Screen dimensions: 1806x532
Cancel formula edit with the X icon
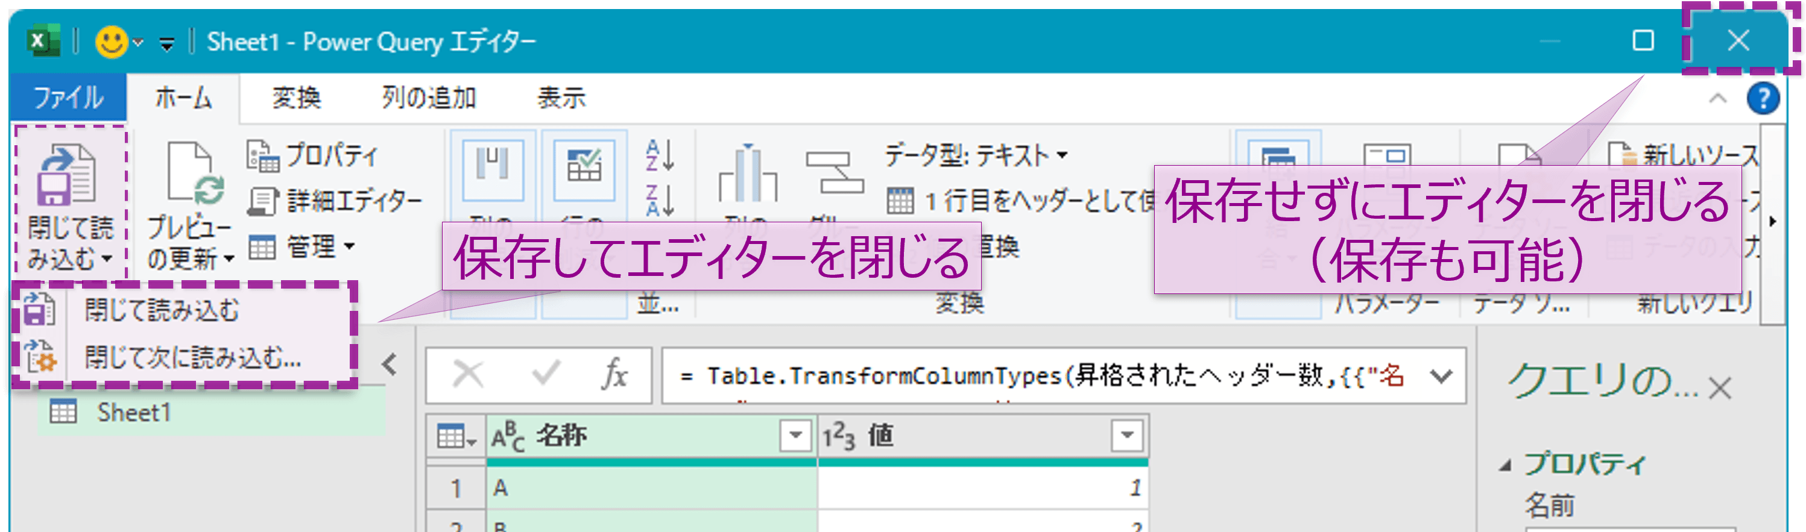pos(467,374)
